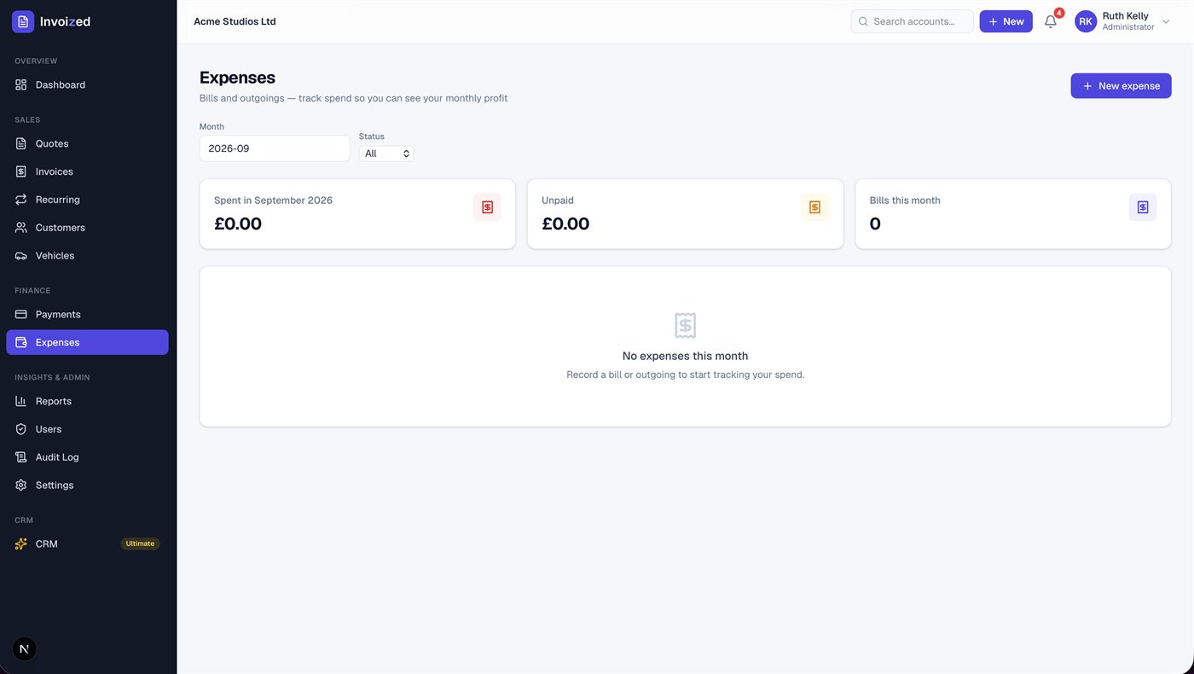Click the Acme Studios Ltd company name

tap(235, 21)
